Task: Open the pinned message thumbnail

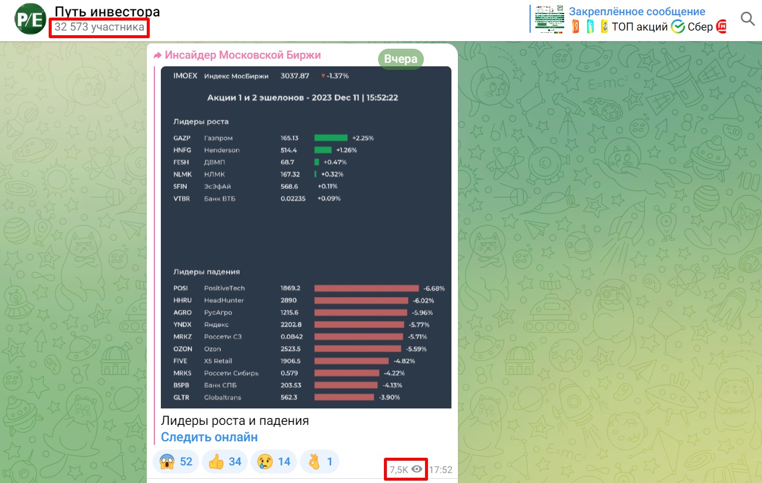Action: [x=549, y=19]
